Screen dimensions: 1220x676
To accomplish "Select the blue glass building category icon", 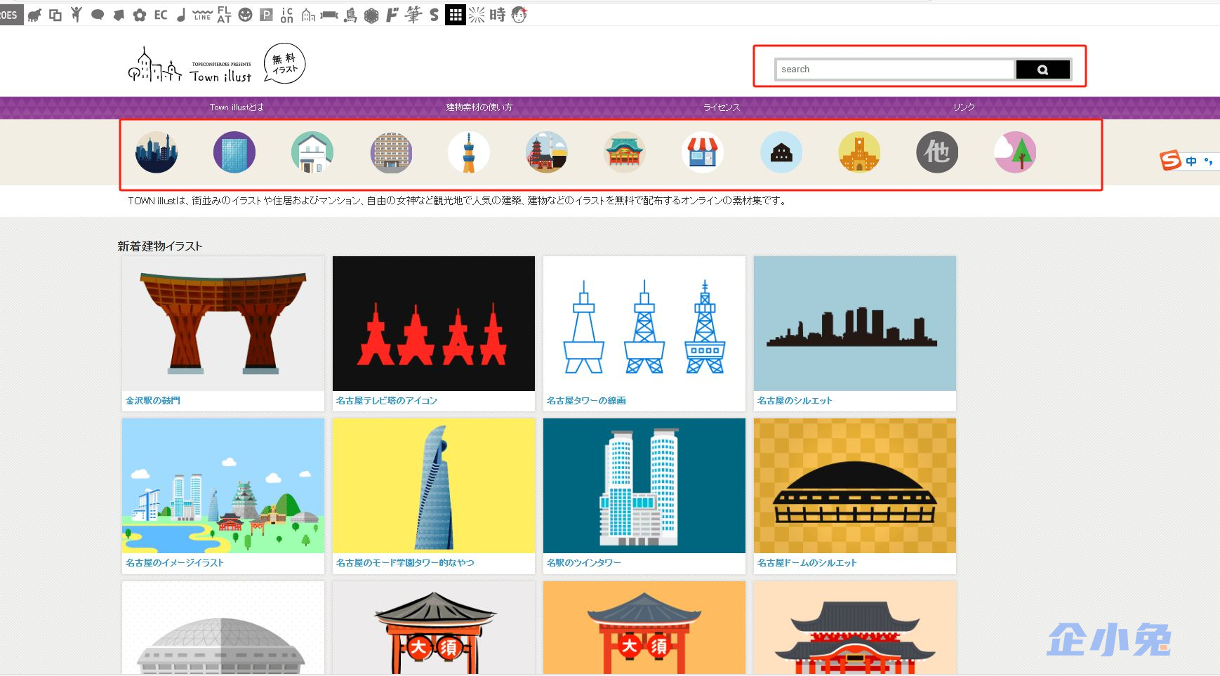I will (x=234, y=152).
